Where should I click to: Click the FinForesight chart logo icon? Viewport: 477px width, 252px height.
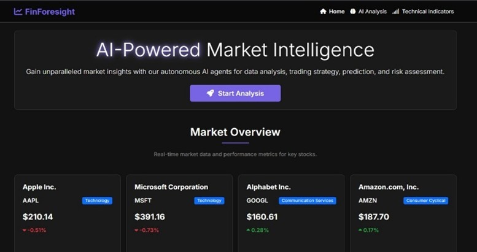pyautogui.click(x=18, y=12)
